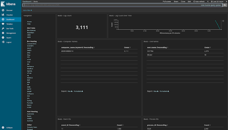This screenshot has width=228, height=130.
Task: Open SMTP navigation link
Action: [x=29, y=89]
